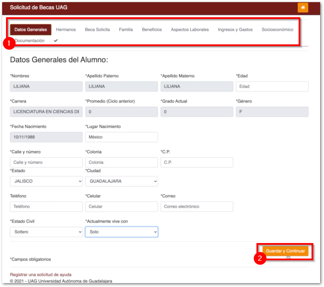Focus the Celular input field
This screenshot has width=324, height=287.
121,206
